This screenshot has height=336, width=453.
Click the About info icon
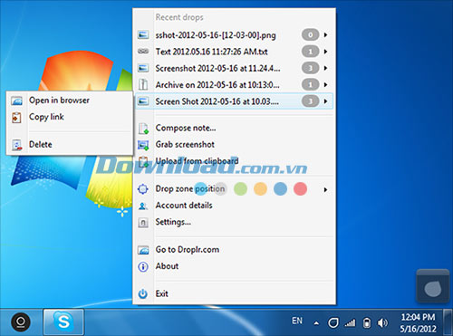[x=143, y=266]
